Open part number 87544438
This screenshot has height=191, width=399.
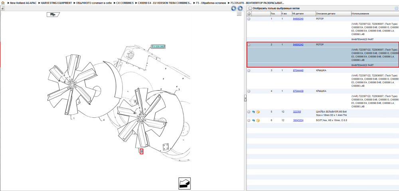click(298, 91)
